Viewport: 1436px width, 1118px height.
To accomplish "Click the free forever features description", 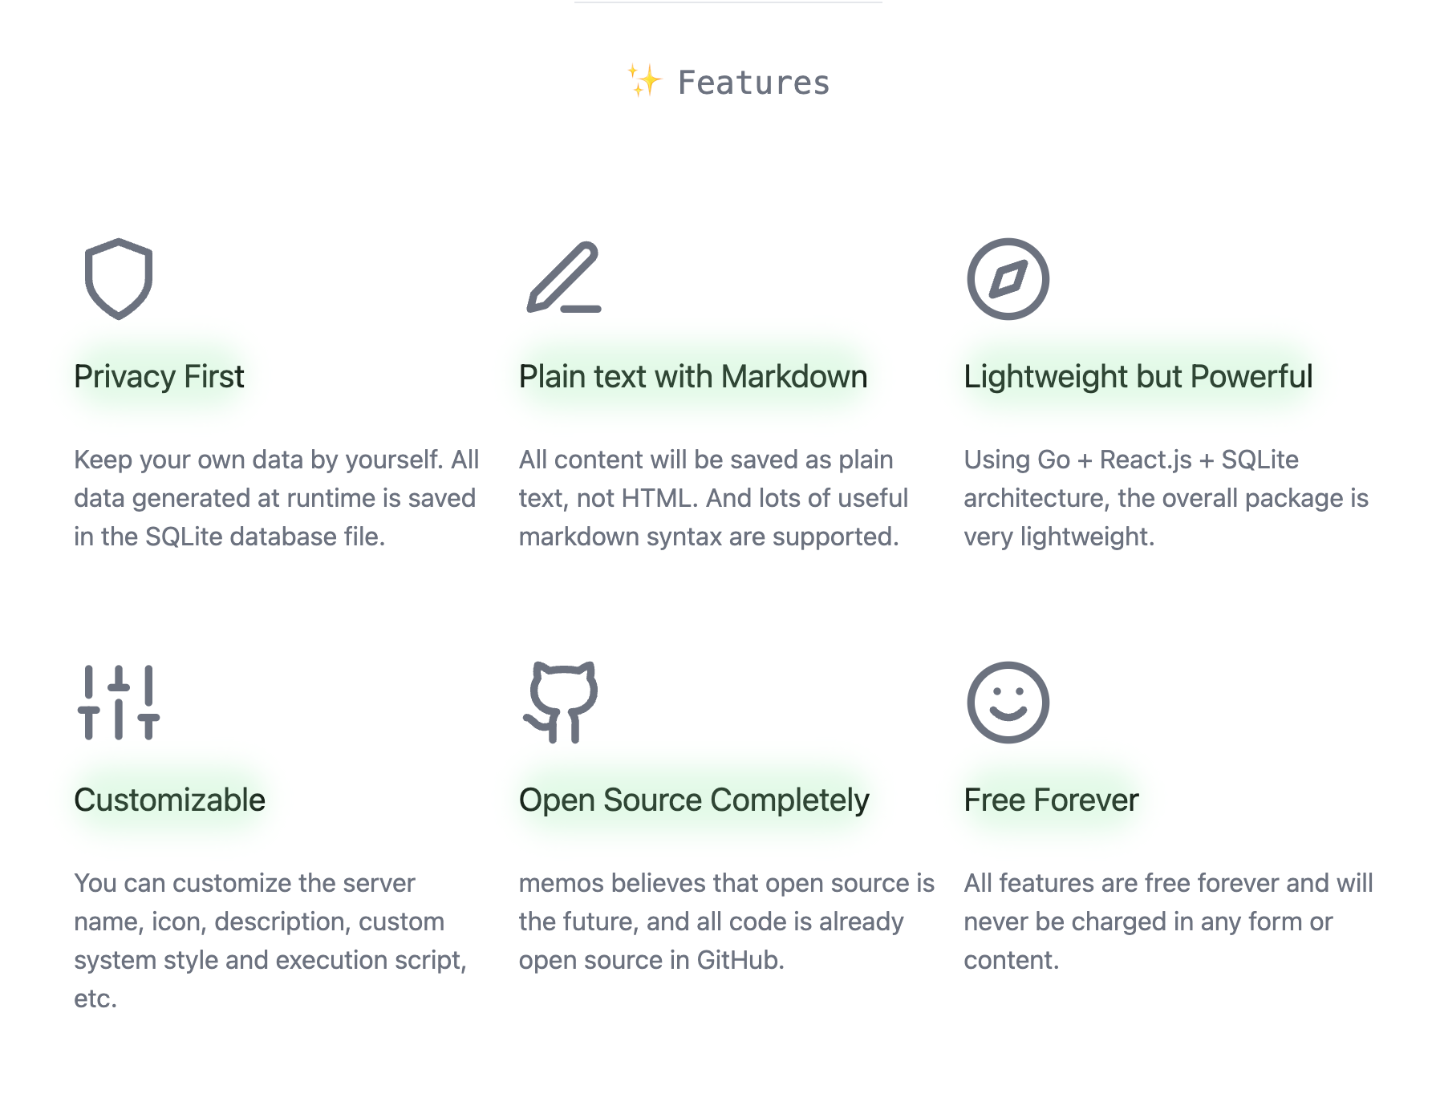I will tap(1168, 922).
